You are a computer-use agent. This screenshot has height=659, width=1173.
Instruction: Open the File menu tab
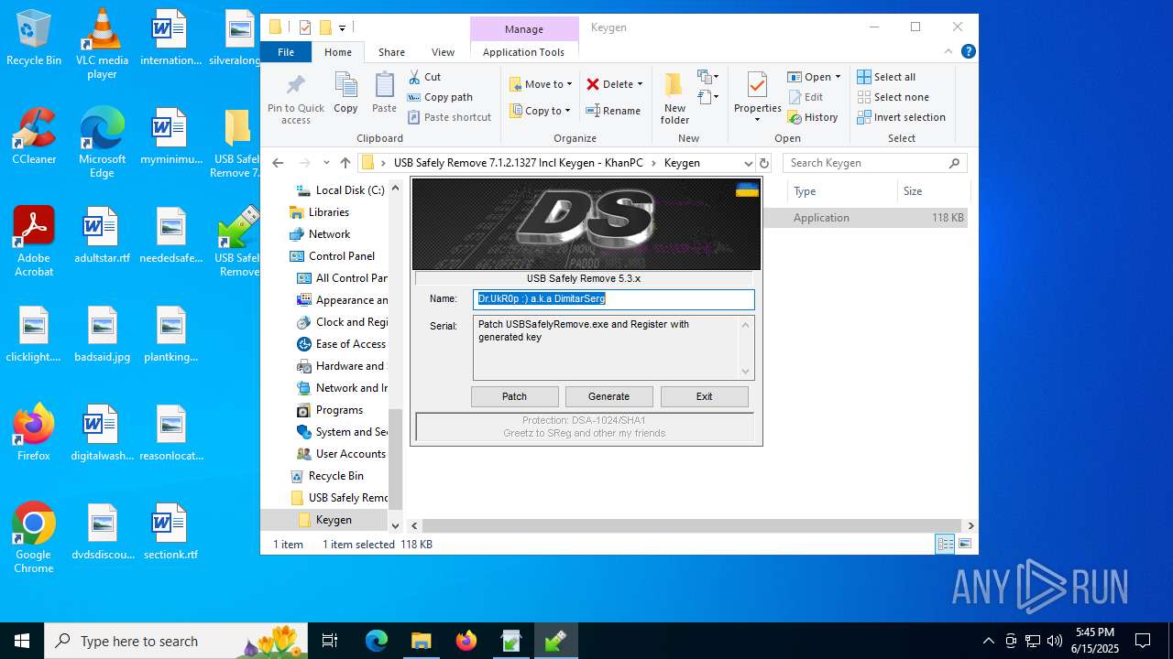pyautogui.click(x=286, y=52)
